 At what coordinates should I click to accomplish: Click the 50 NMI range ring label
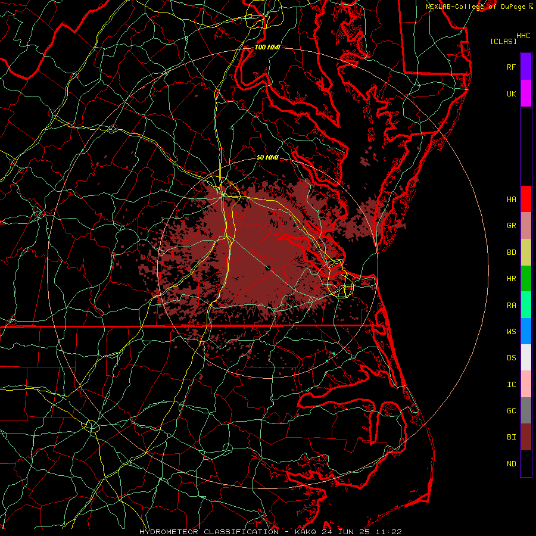click(267, 157)
